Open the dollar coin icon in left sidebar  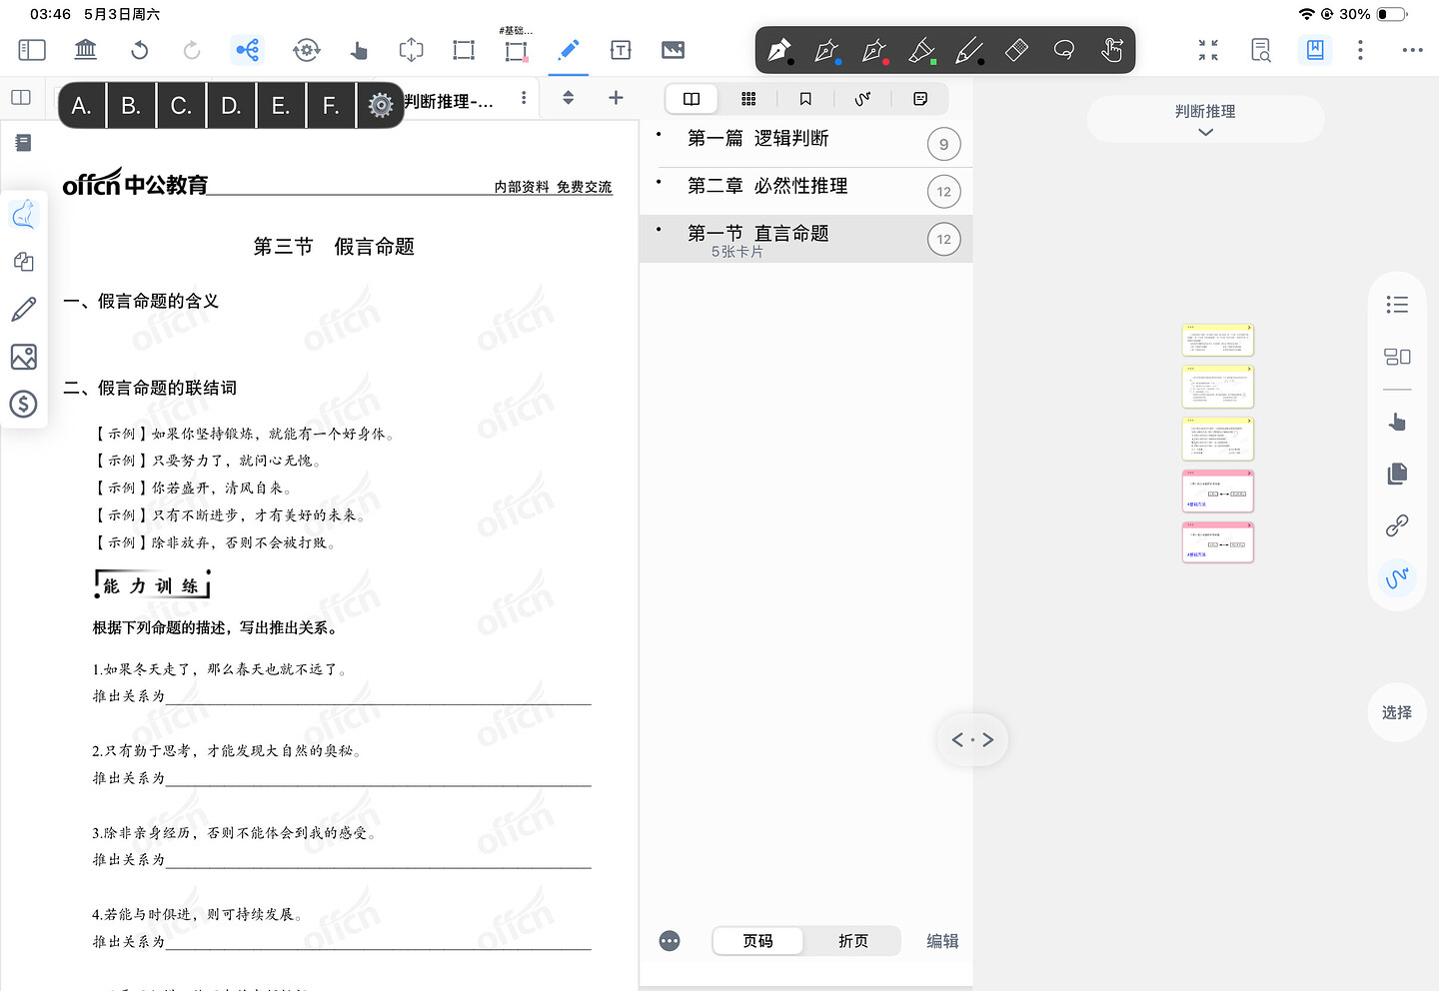point(24,404)
